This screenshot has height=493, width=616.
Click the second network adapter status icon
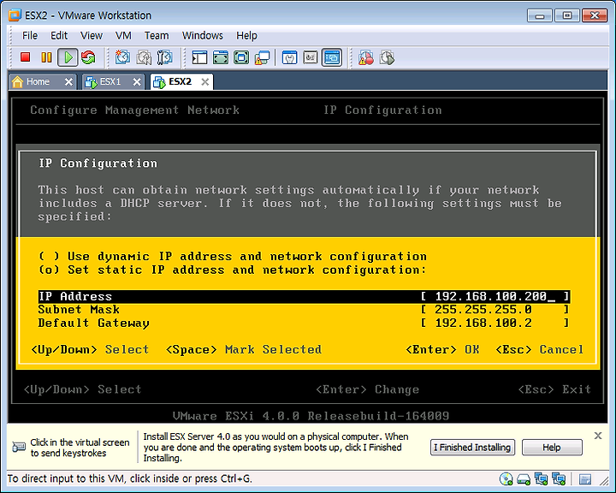pyautogui.click(x=559, y=478)
